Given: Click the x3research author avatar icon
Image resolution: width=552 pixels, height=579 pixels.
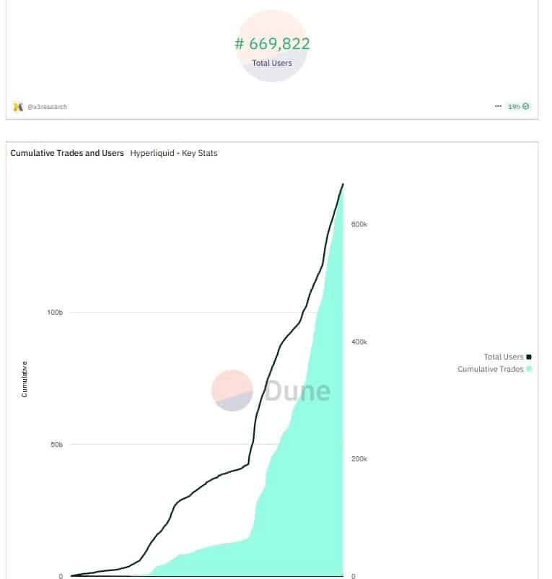Looking at the screenshot, I should point(18,106).
